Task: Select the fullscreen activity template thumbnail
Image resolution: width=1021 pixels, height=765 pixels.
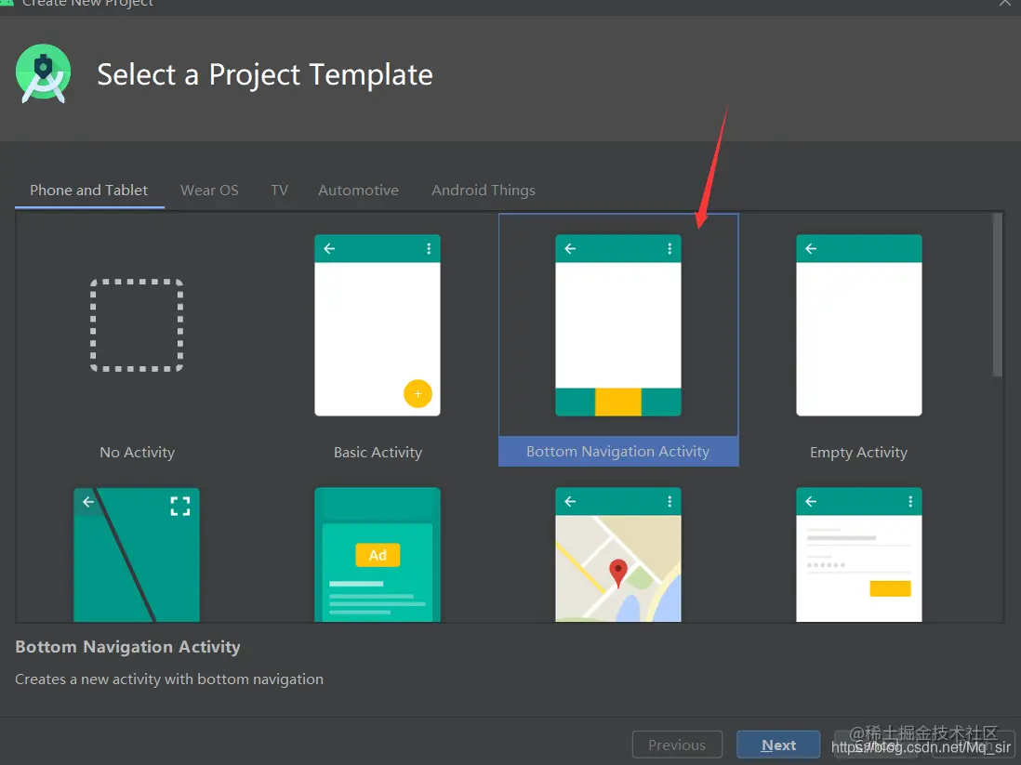Action: click(x=137, y=555)
